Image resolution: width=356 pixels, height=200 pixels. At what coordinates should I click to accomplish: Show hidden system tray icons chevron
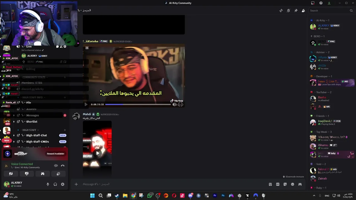coord(314,196)
